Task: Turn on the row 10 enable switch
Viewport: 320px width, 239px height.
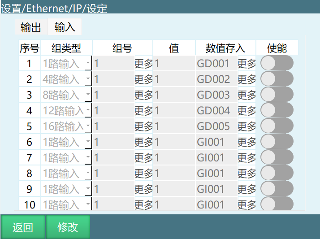Action: 277,204
